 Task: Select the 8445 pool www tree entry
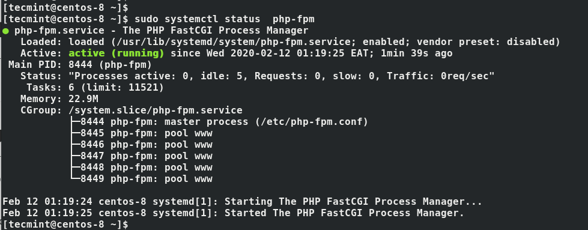(x=147, y=133)
